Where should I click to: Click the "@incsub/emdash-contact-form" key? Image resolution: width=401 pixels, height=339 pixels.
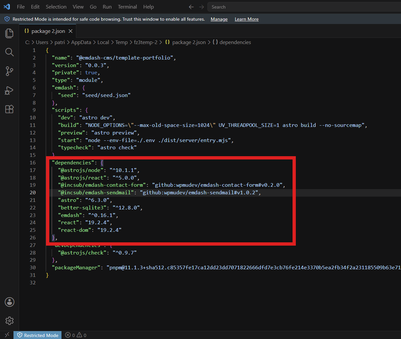[102, 185]
